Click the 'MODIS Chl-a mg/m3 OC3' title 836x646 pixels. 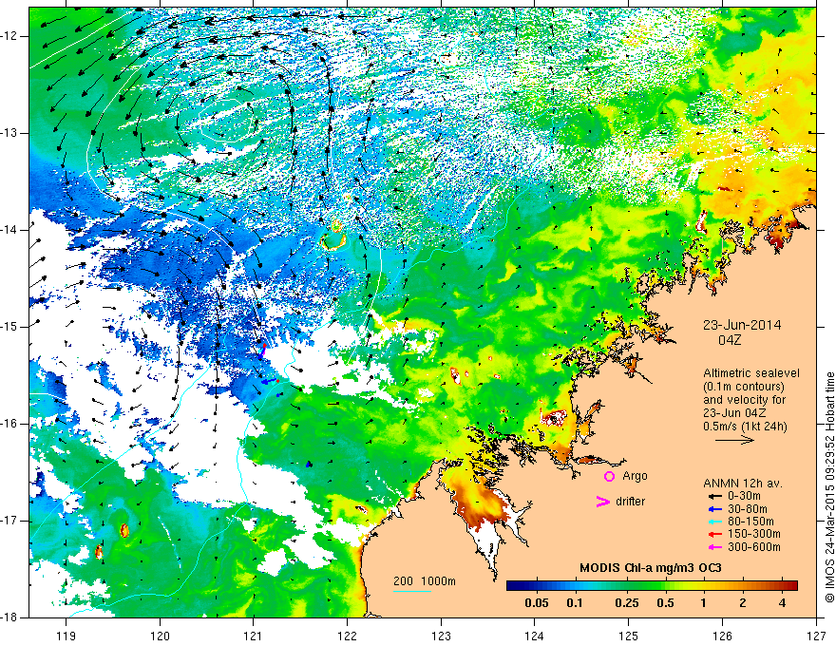point(651,568)
